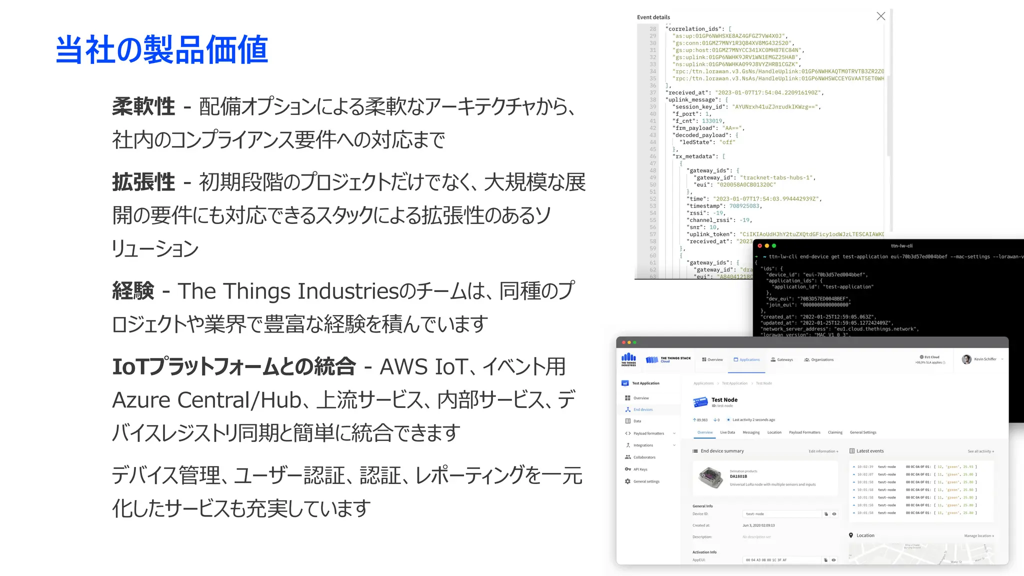The image size is (1024, 576).
Task: Click The Things Industries logo in console
Action: pyautogui.click(x=628, y=359)
